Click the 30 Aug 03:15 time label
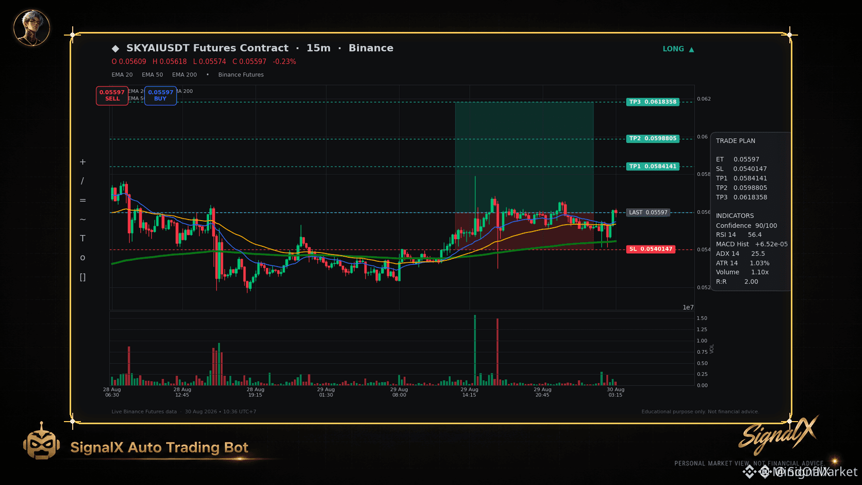The image size is (862, 485). coord(616,392)
